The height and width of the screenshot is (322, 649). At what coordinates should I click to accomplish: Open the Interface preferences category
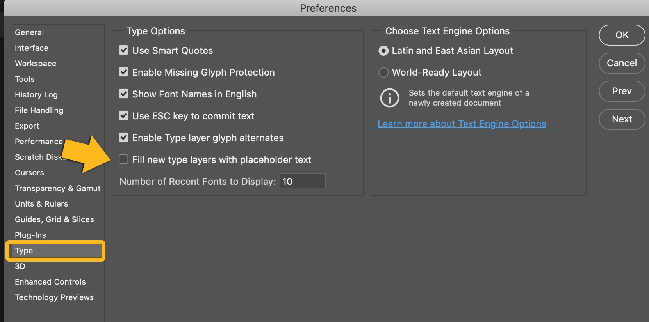coord(32,48)
